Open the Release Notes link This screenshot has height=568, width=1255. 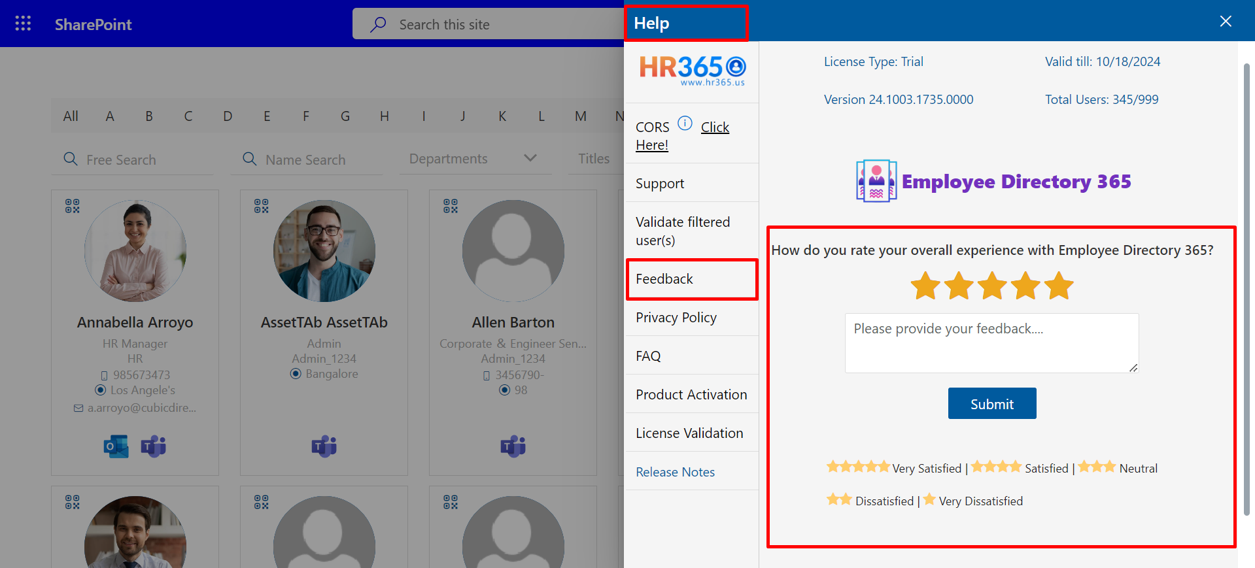tap(675, 472)
